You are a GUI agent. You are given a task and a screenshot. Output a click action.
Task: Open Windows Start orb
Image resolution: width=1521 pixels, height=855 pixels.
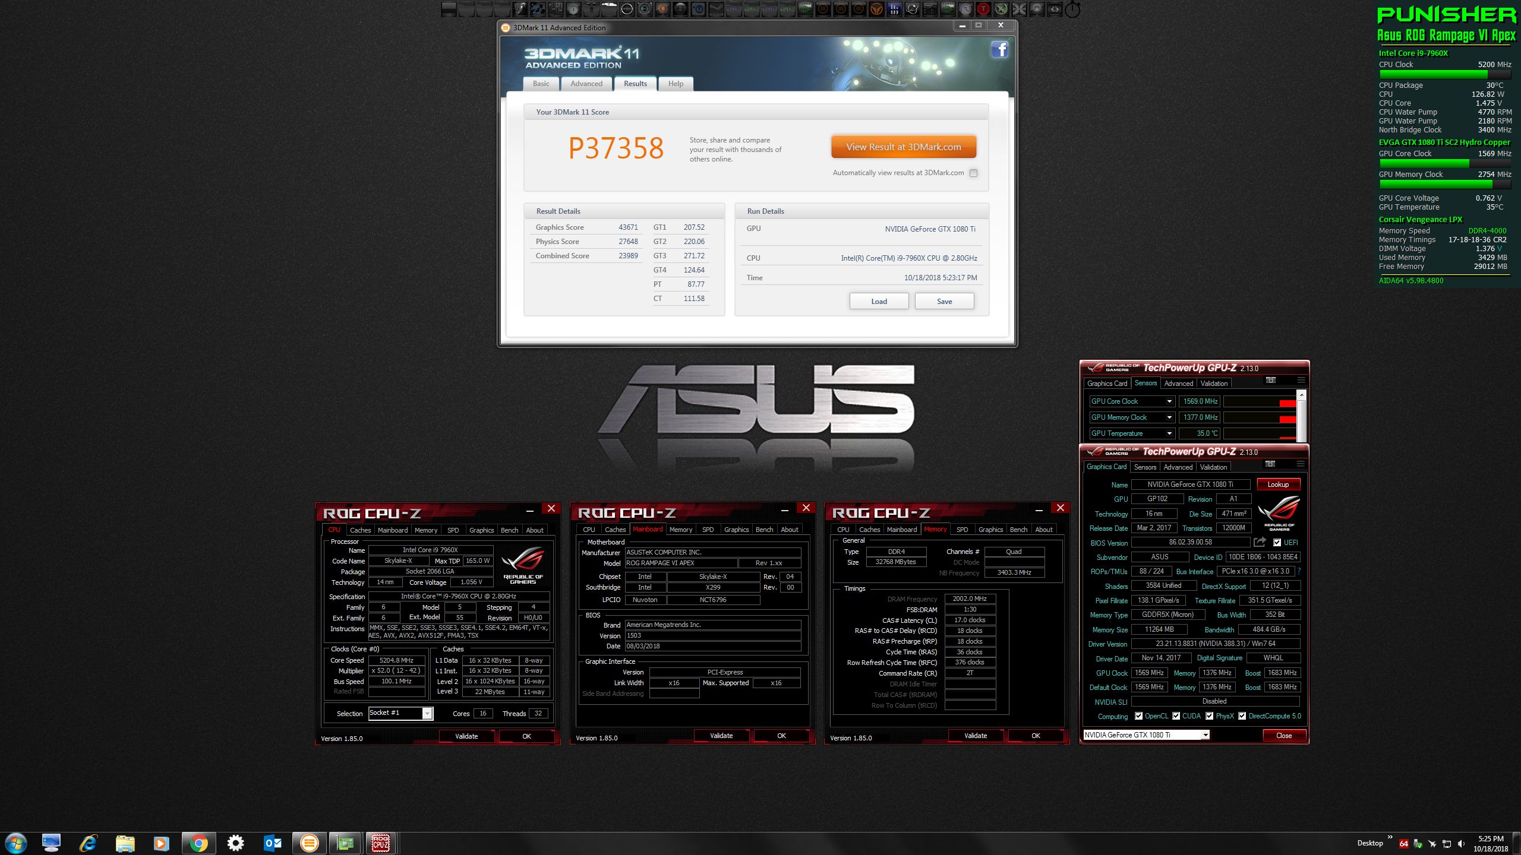pos(15,843)
